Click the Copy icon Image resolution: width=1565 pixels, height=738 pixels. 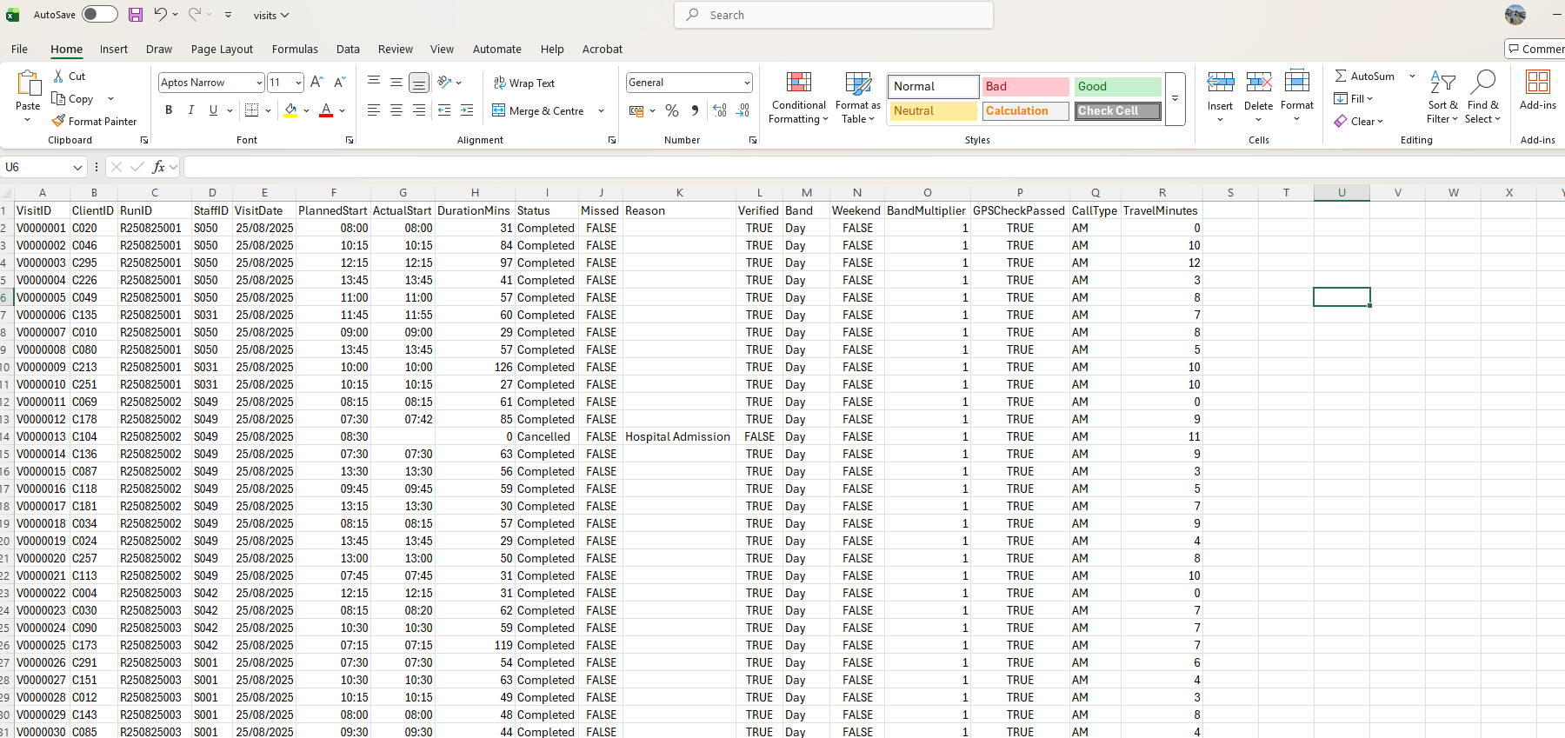click(58, 98)
